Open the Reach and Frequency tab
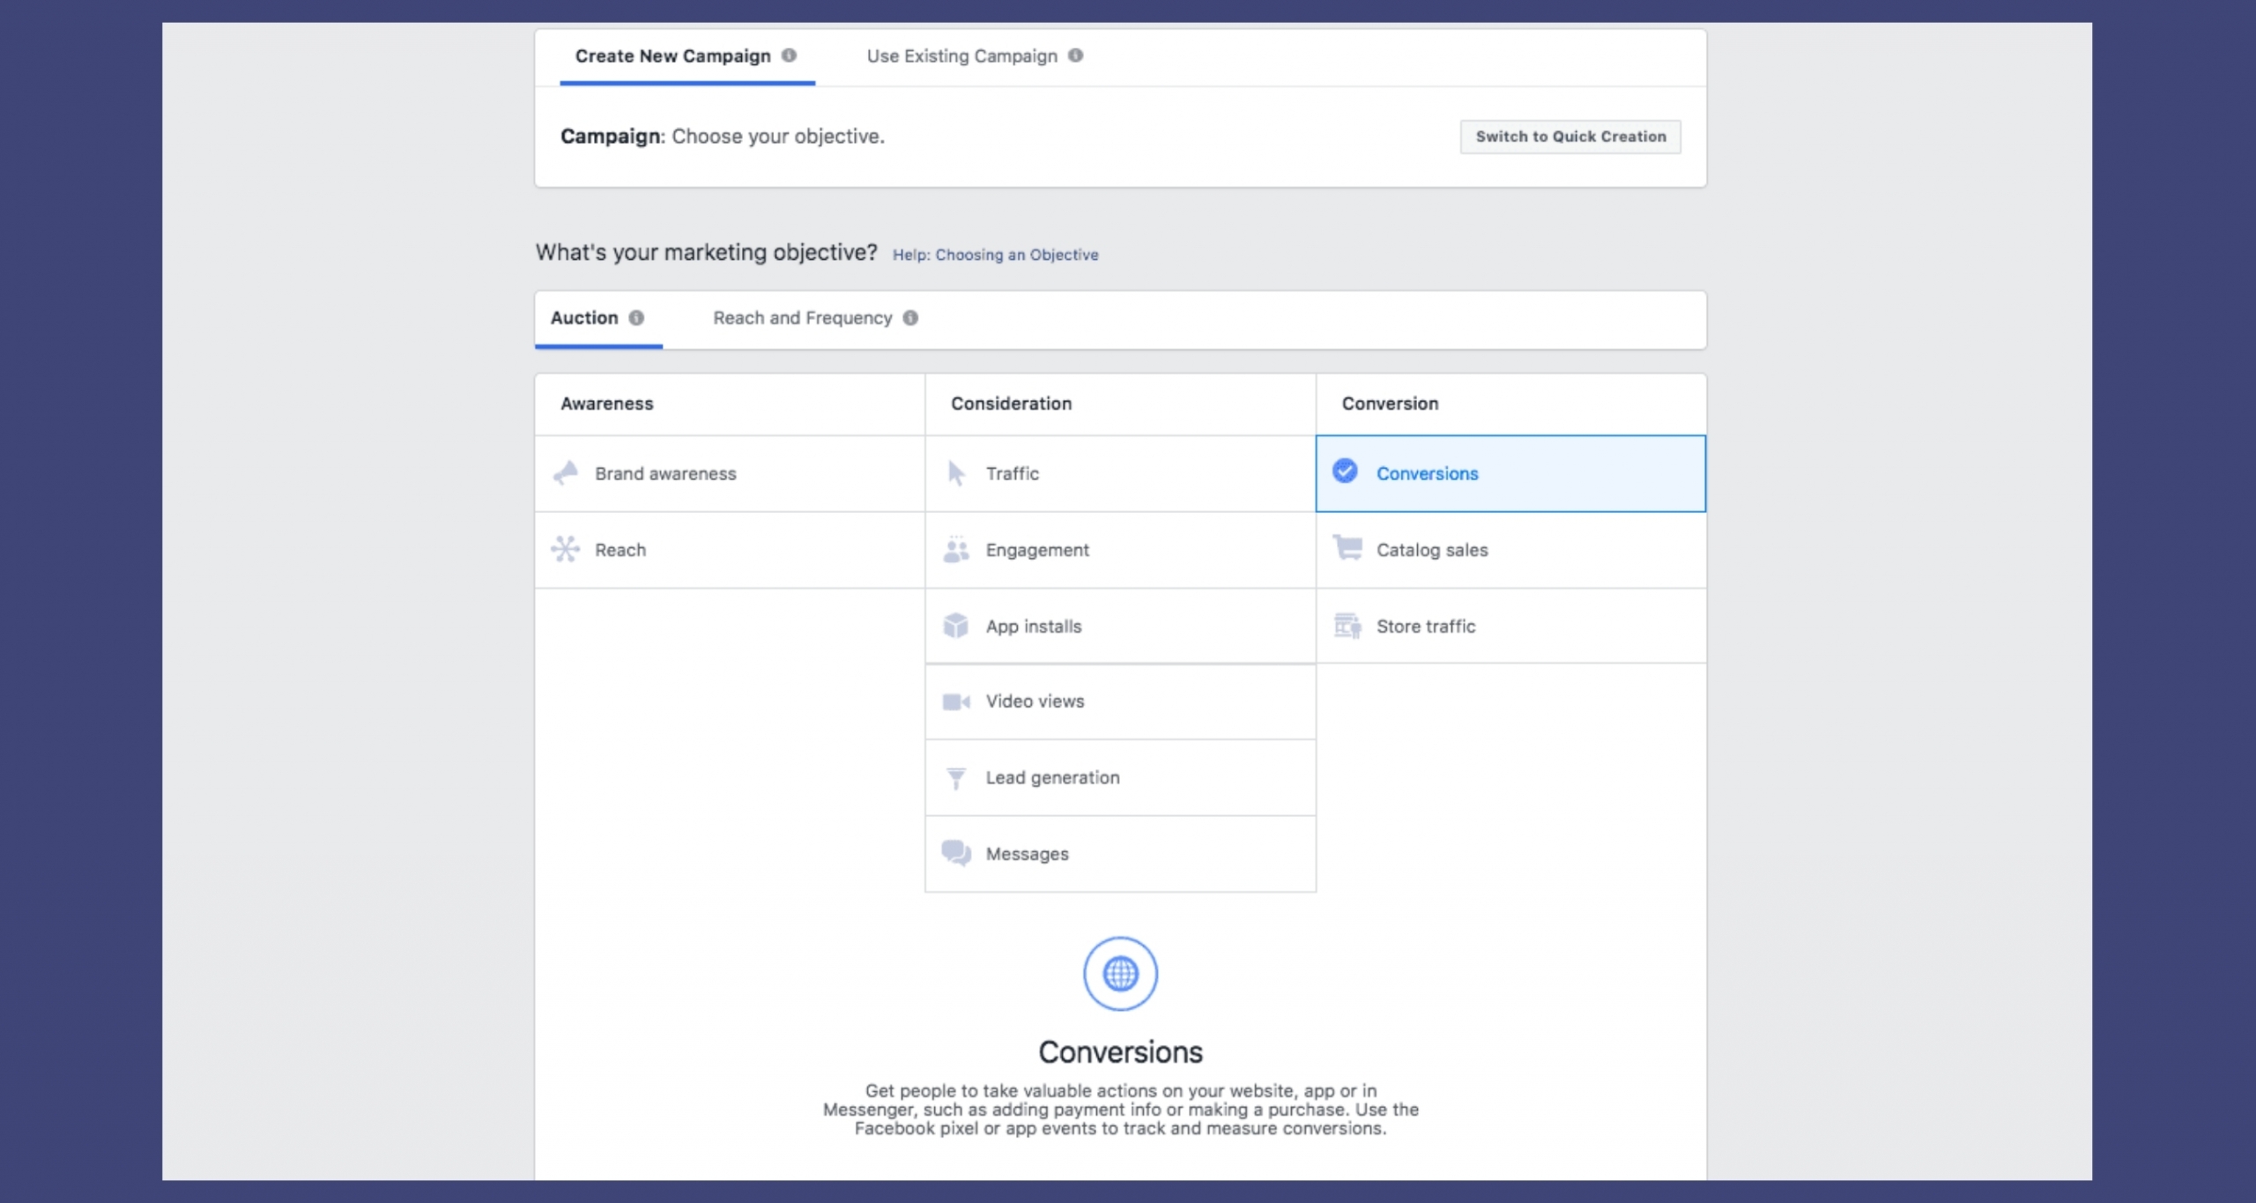Screen dimensions: 2256x1203 coord(803,317)
